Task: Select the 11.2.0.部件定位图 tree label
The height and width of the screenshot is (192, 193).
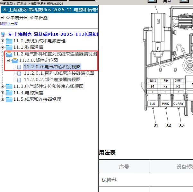Action: point(39,60)
